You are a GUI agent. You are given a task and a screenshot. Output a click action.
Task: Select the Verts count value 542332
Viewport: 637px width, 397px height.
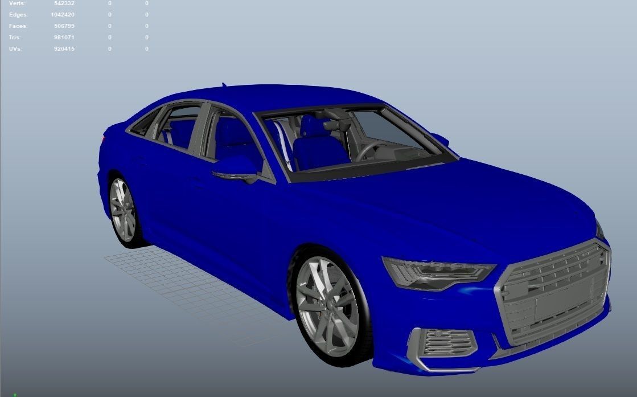point(64,3)
